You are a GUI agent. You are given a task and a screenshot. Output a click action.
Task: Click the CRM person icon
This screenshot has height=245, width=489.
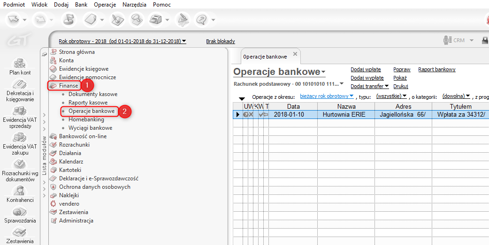pos(447,40)
